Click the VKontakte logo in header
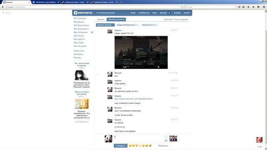 [83, 13]
